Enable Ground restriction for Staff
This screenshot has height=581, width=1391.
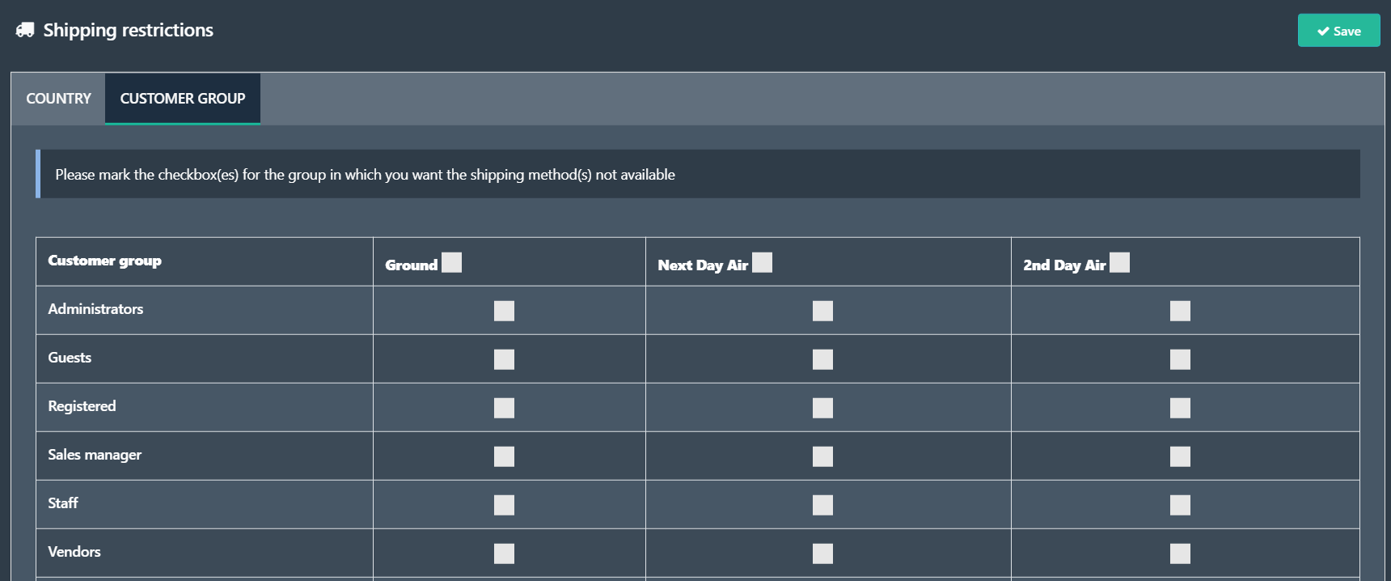(504, 505)
